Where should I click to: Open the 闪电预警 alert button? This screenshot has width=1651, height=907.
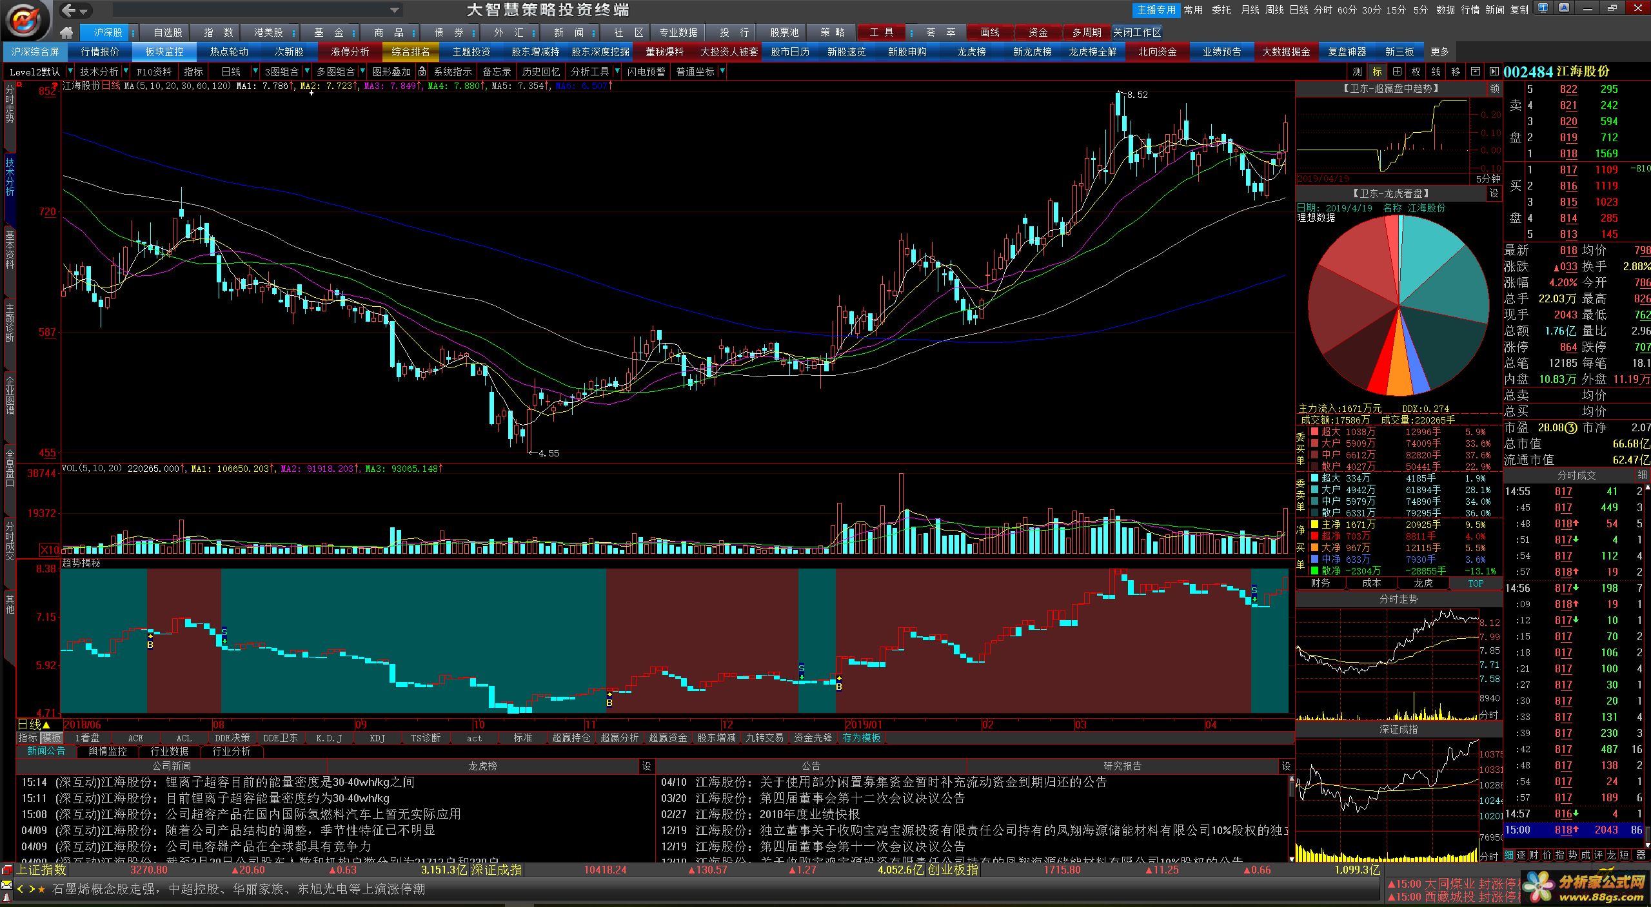[646, 72]
